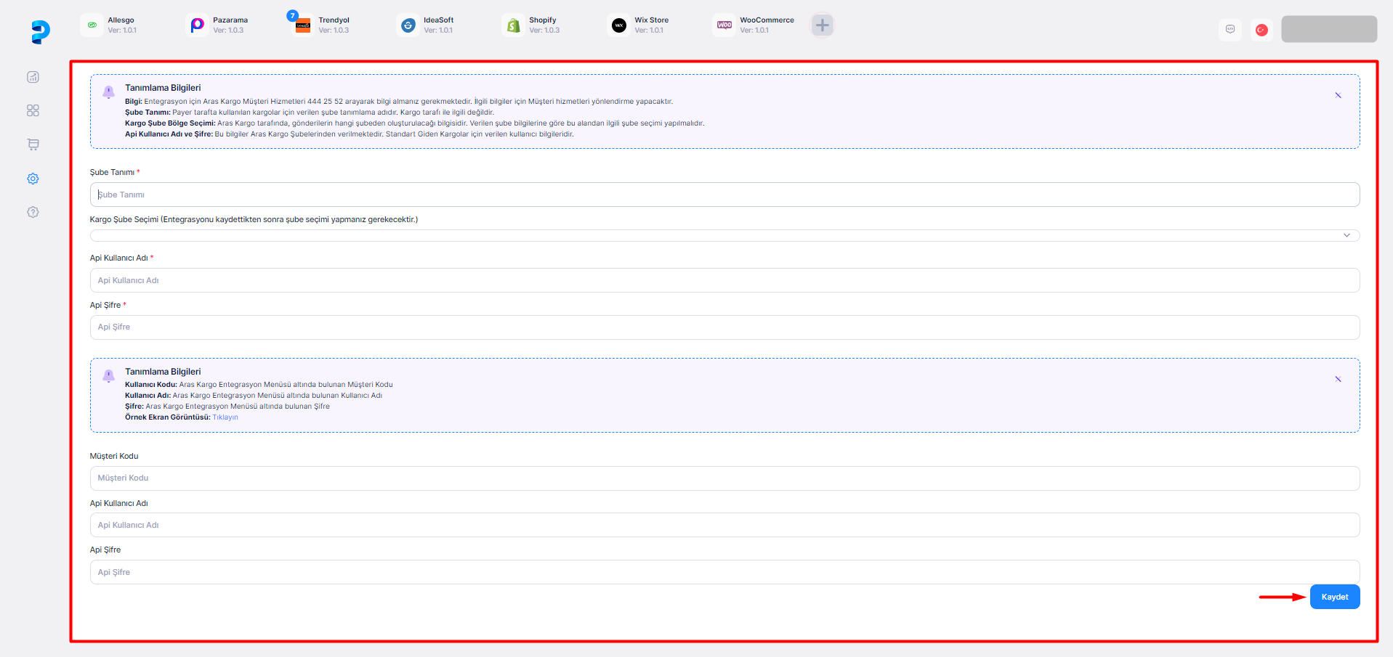Open the settings gear sidebar icon

33,179
